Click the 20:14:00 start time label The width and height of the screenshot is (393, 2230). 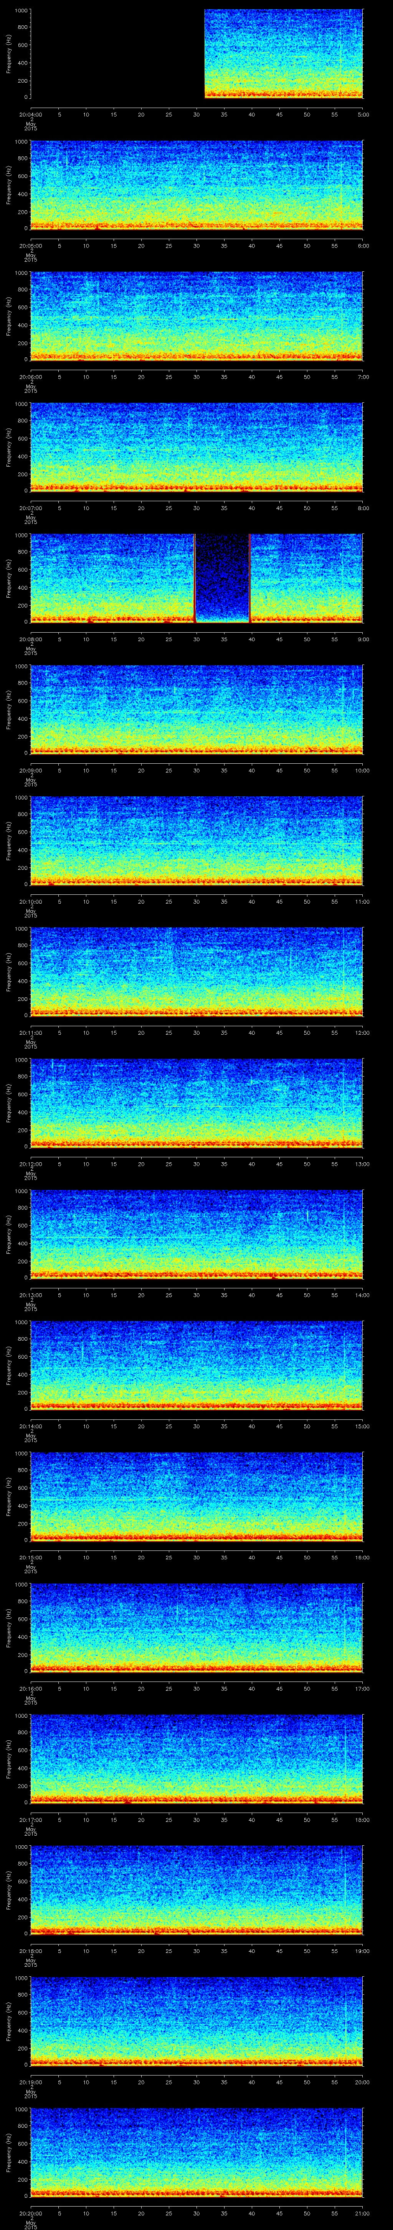[x=30, y=1426]
